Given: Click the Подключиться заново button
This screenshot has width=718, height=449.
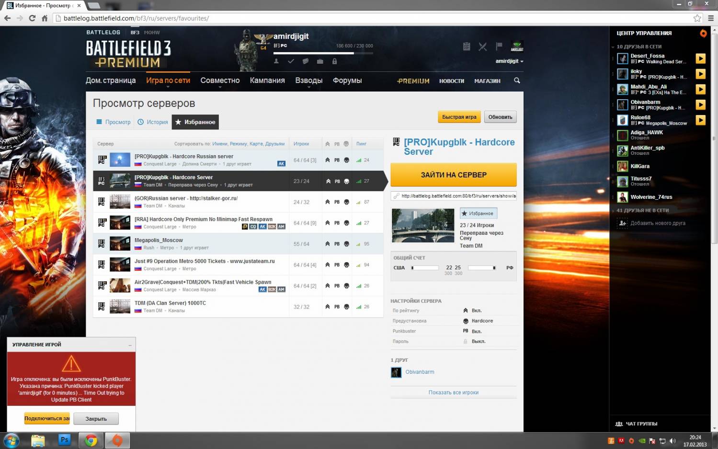Looking at the screenshot, I should tap(47, 419).
